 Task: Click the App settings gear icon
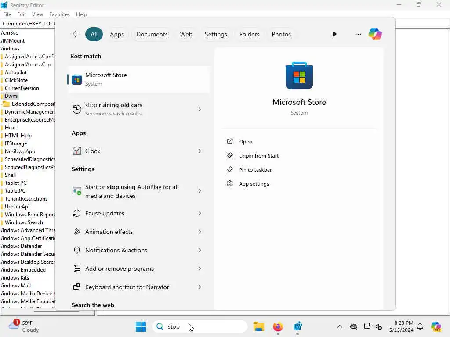click(229, 183)
